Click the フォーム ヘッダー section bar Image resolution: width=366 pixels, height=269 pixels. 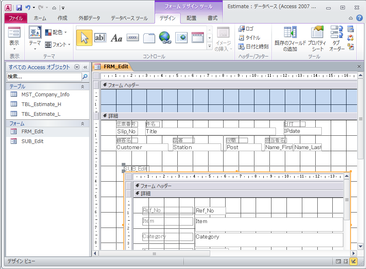[229, 85]
